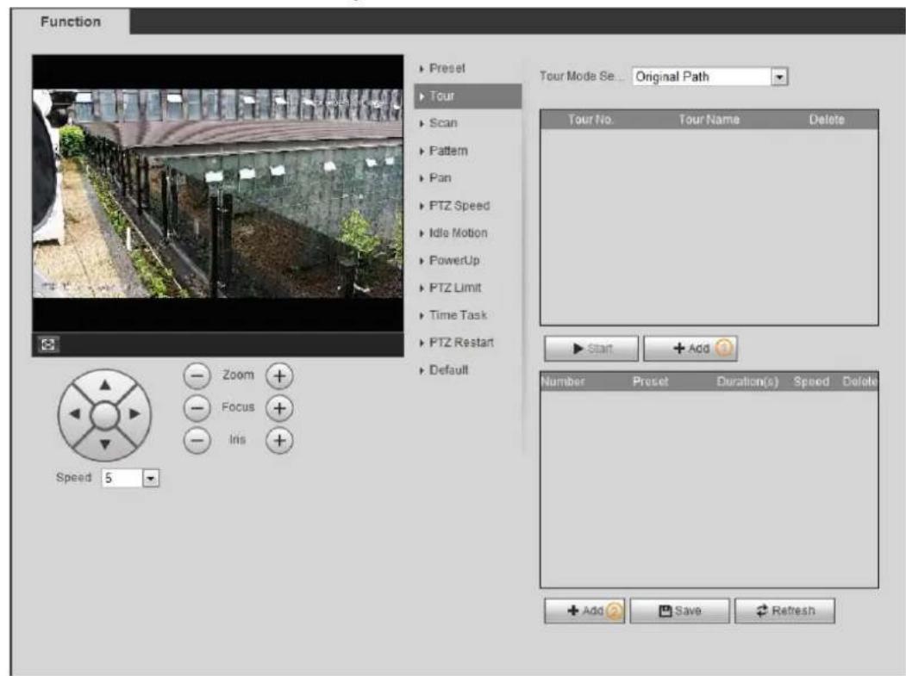
Task: Click the PTZ down arrow
Action: tap(104, 444)
